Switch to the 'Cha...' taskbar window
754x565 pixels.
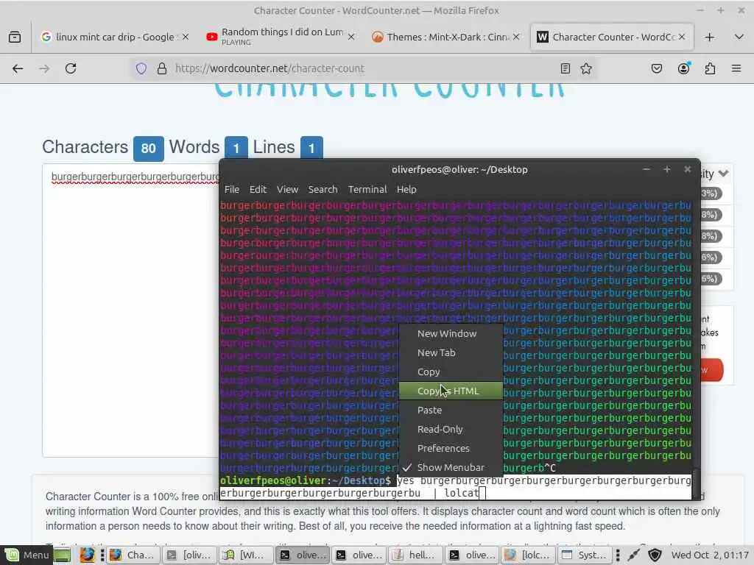tap(132, 555)
